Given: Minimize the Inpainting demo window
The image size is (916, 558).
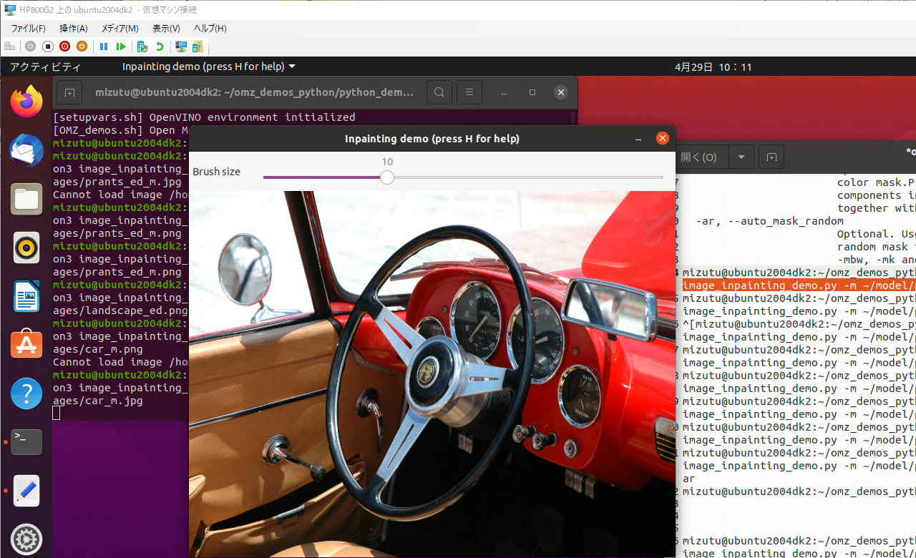Looking at the screenshot, I should coord(638,139).
